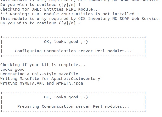Click 'Writing MYMETA.yml and MYMETA.json' line
This screenshot has height=117, width=162.
[42, 83]
